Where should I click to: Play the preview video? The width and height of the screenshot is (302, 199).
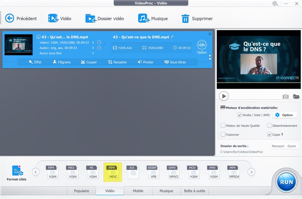tap(224, 96)
